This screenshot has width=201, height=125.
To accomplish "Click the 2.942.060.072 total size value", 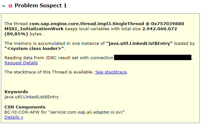I will 159,29.
